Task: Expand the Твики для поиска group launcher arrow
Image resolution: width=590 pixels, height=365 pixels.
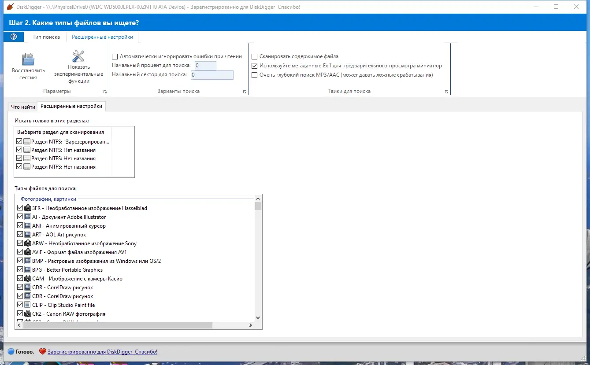Action: tap(446, 92)
